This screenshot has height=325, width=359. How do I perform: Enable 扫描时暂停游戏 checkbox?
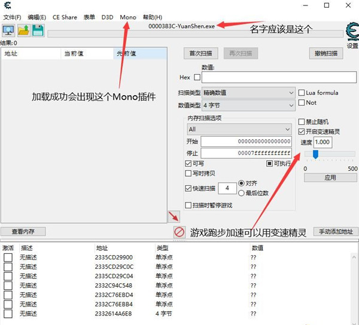(x=188, y=205)
